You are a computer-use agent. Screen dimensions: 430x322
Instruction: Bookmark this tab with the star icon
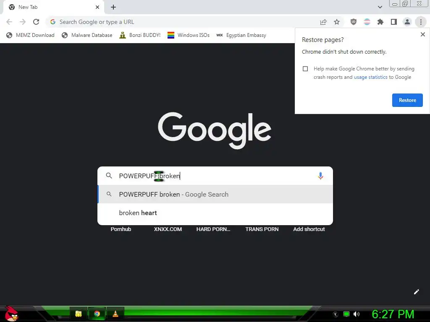(x=337, y=22)
